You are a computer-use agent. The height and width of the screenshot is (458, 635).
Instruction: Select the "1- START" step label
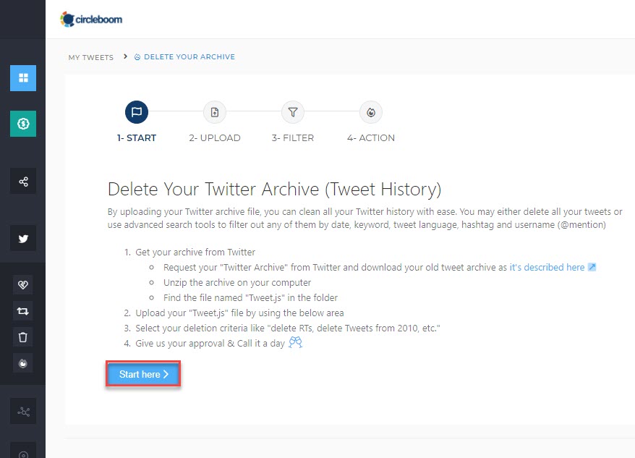tap(137, 137)
